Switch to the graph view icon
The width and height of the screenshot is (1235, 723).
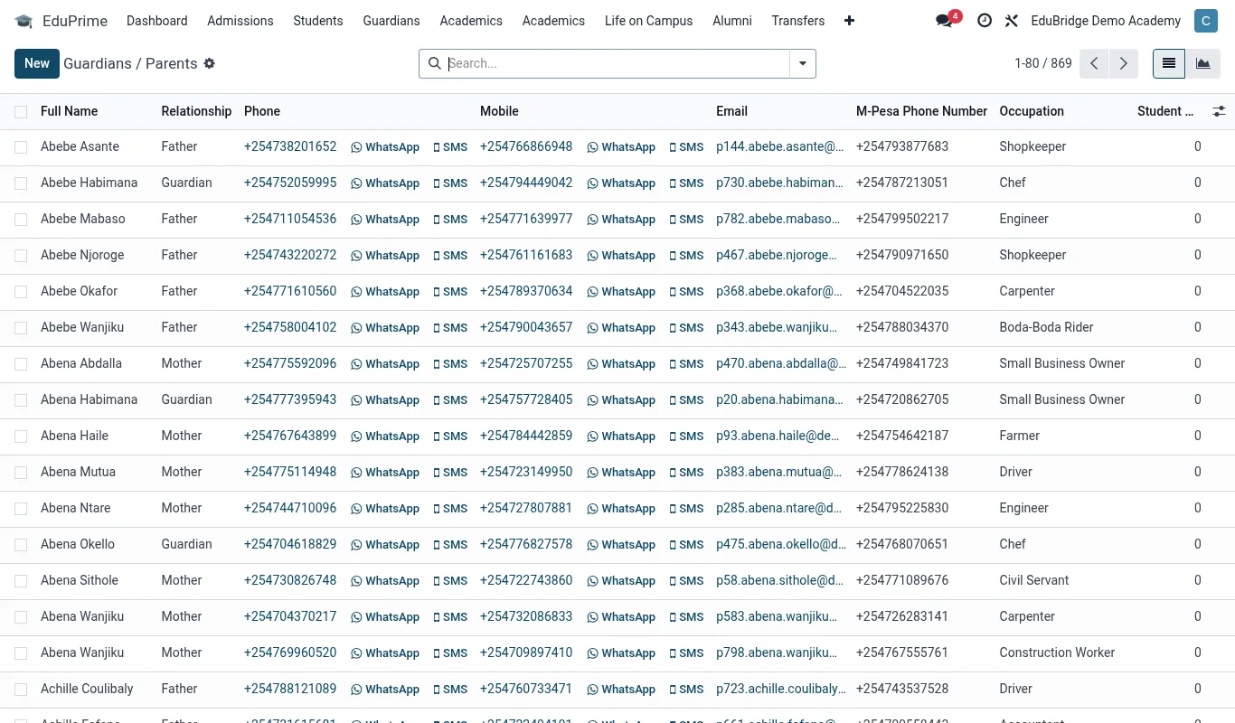tap(1202, 63)
